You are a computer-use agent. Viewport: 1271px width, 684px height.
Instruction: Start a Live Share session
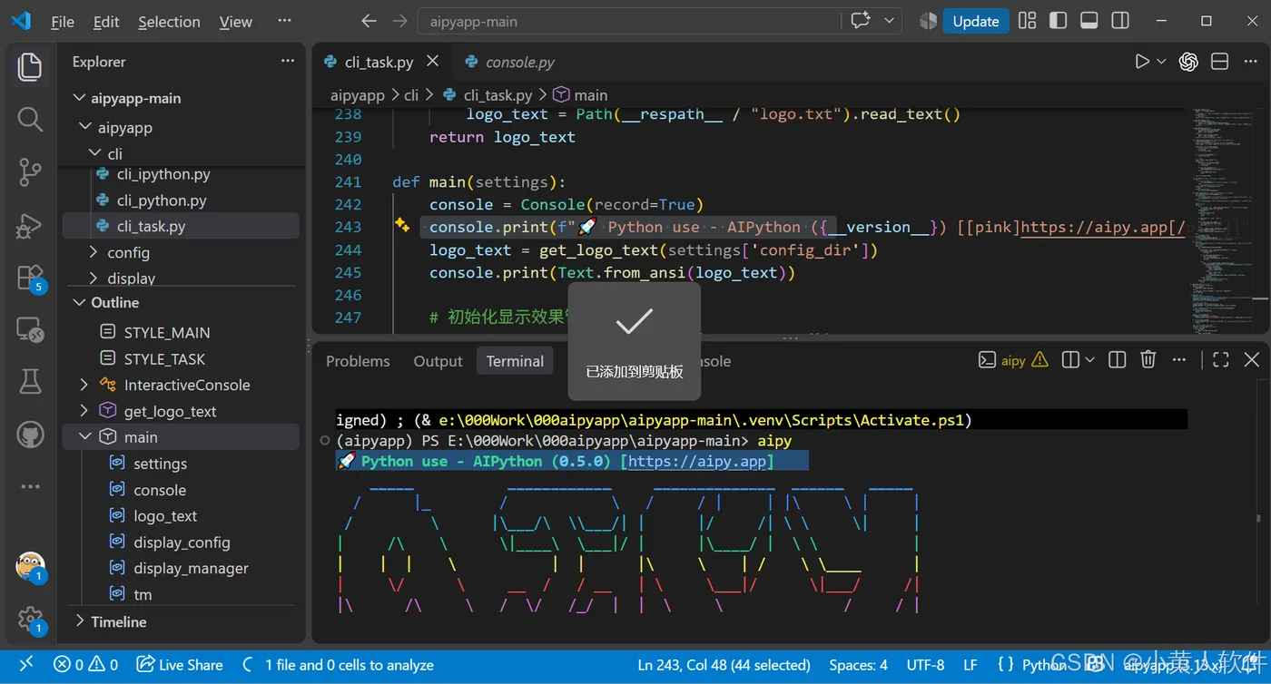(x=180, y=665)
